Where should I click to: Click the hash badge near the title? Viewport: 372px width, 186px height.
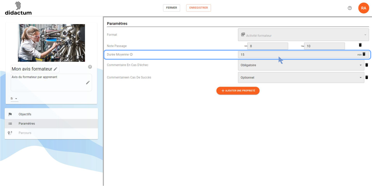coord(90,67)
